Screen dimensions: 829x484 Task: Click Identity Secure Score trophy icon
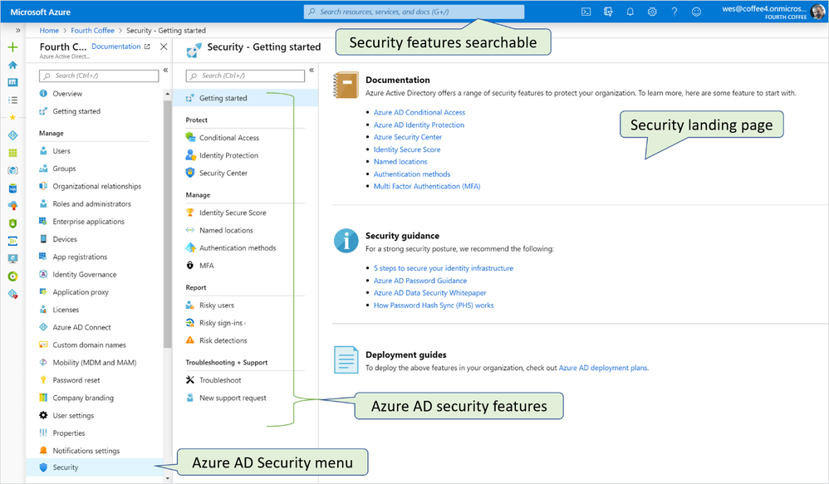click(x=190, y=213)
